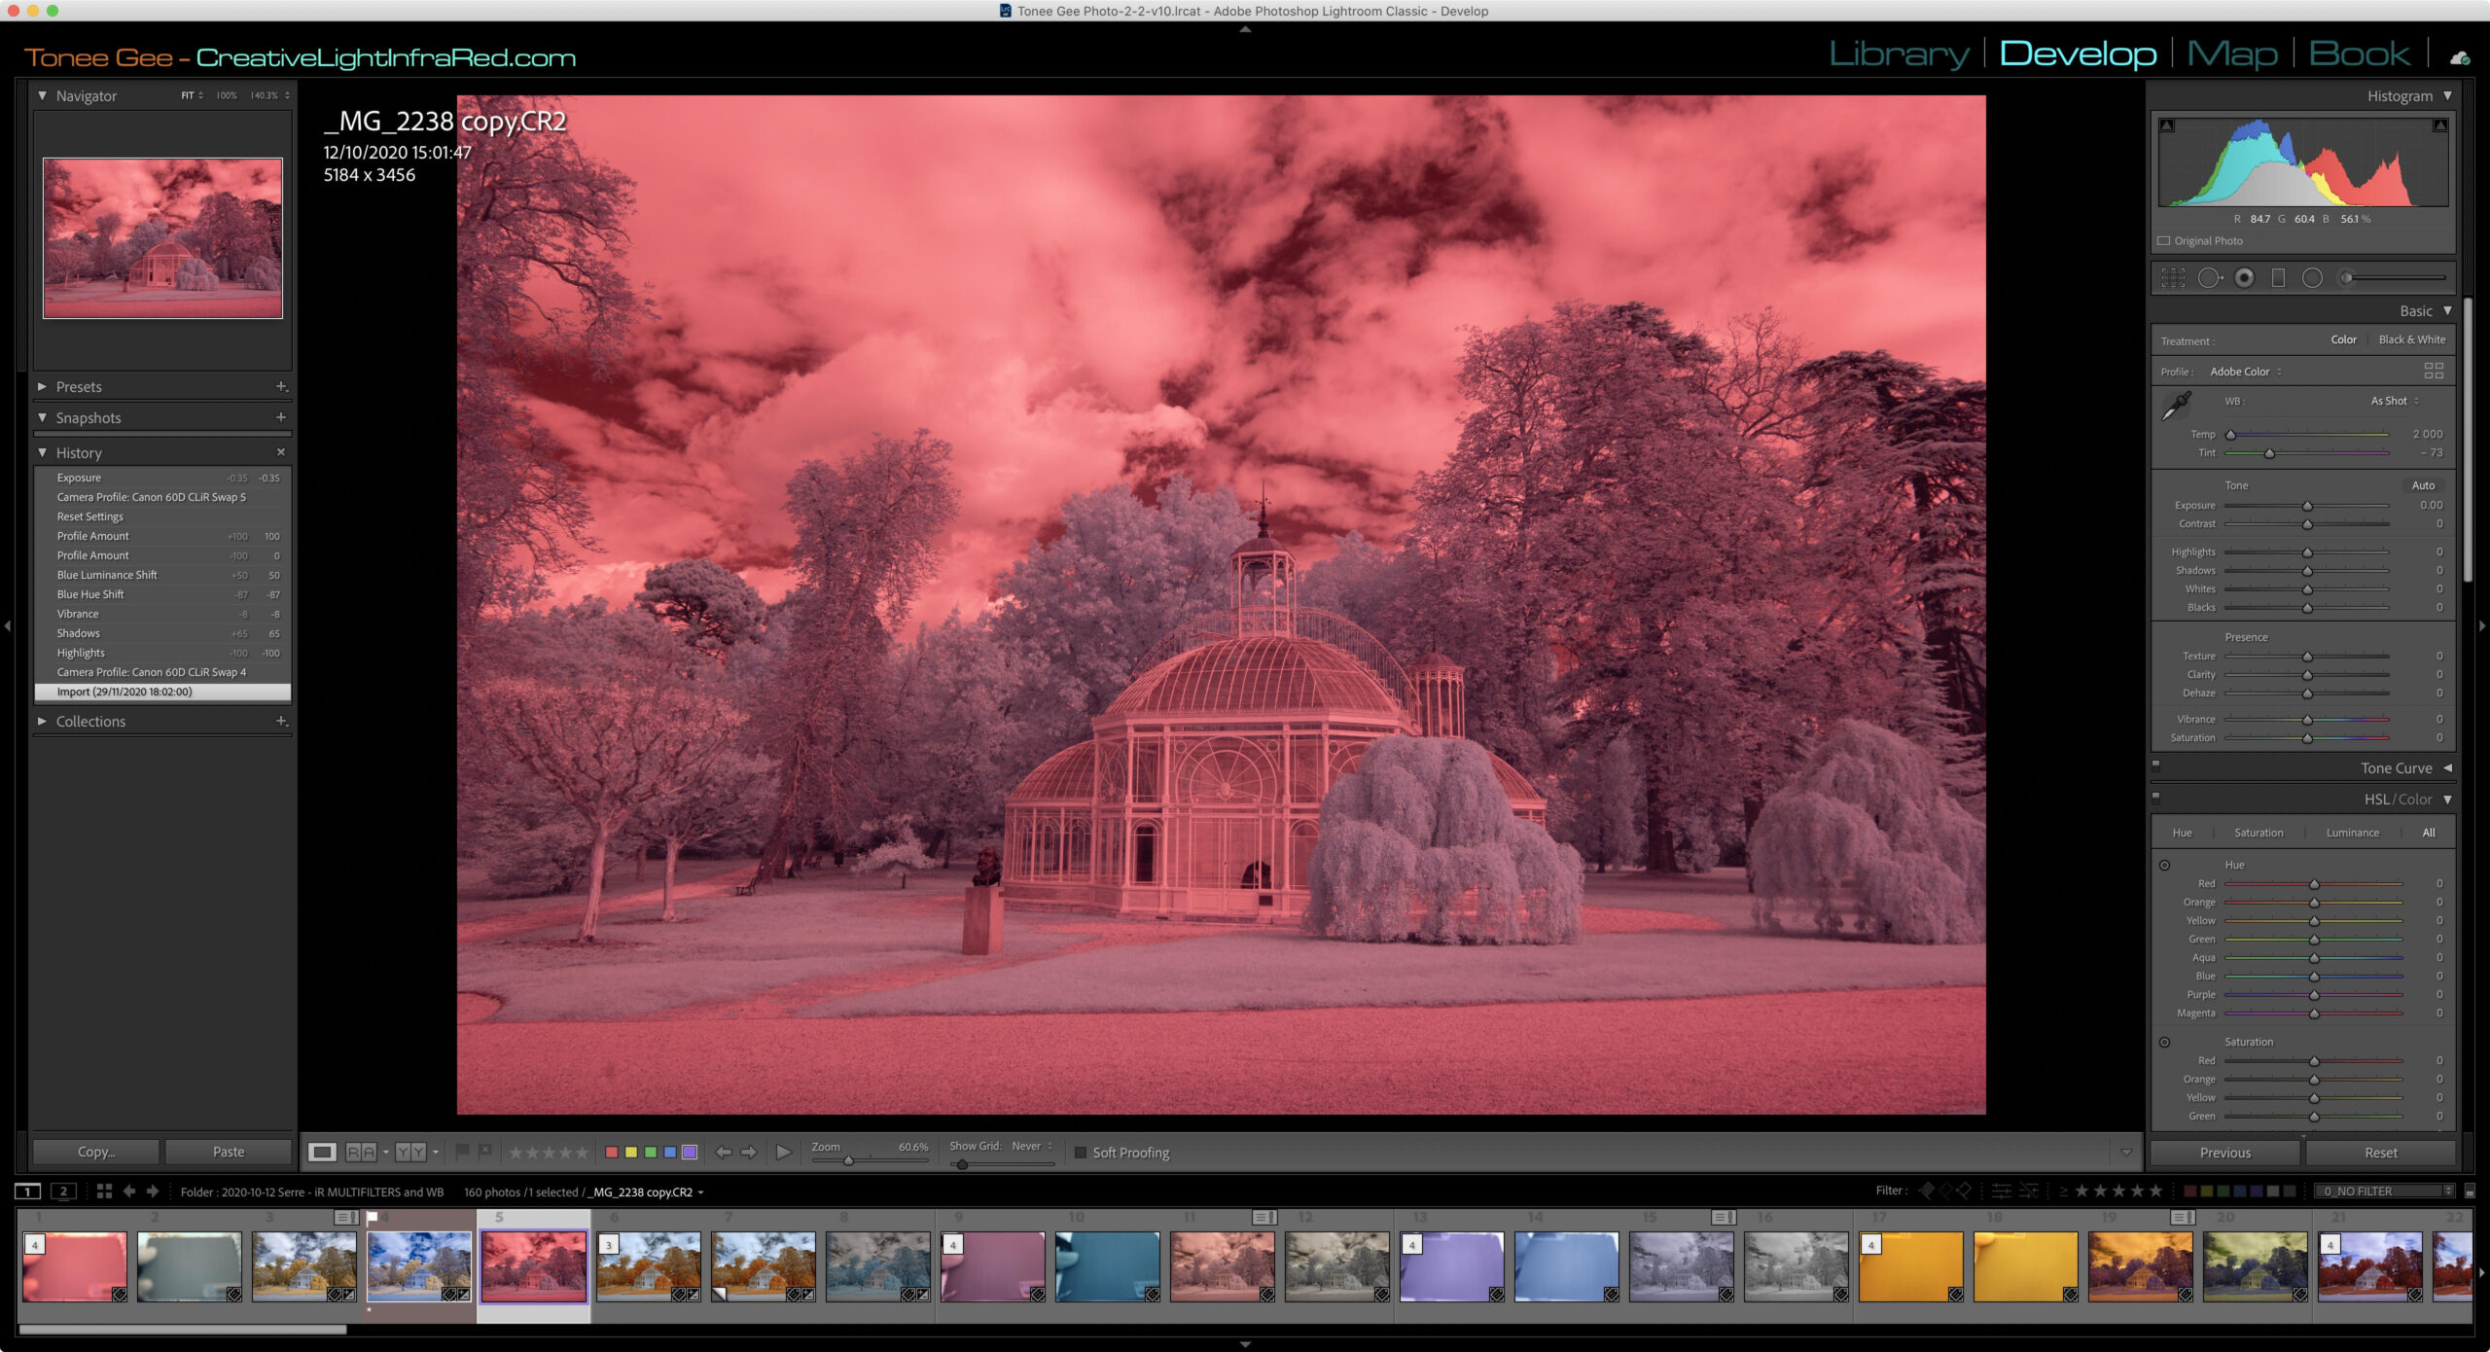The height and width of the screenshot is (1352, 2490).
Task: Click the Copy... settings button
Action: click(x=96, y=1152)
